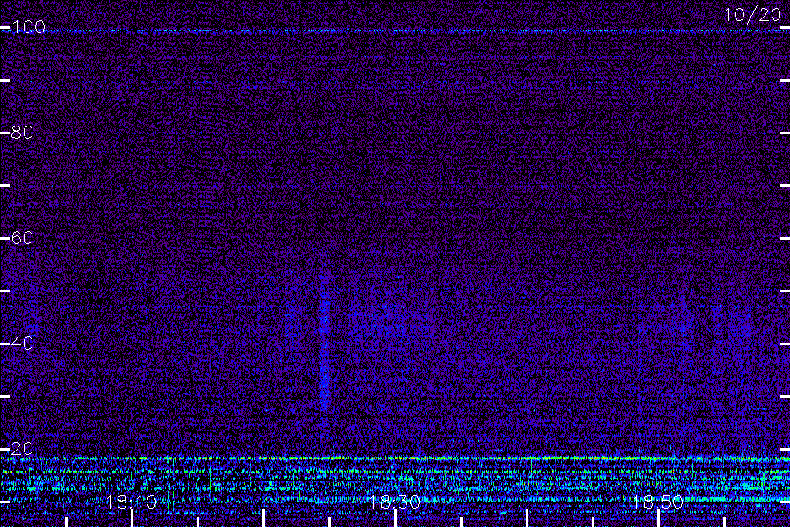Image resolution: width=790 pixels, height=527 pixels.
Task: Click the 18:30 time label
Action: 394,502
